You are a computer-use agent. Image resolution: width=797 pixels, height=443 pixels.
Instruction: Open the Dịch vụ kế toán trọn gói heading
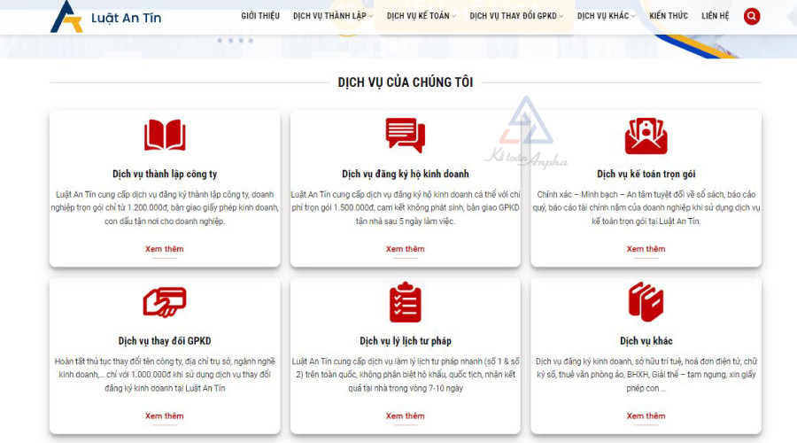click(x=646, y=174)
